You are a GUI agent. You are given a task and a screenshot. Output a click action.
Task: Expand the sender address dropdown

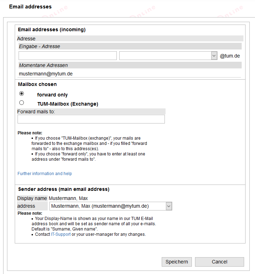[x=110, y=206]
